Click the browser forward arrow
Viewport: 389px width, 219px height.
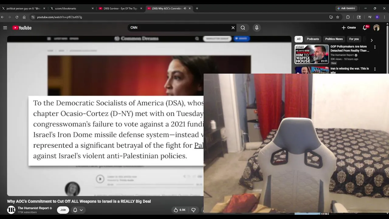(x=9, y=17)
